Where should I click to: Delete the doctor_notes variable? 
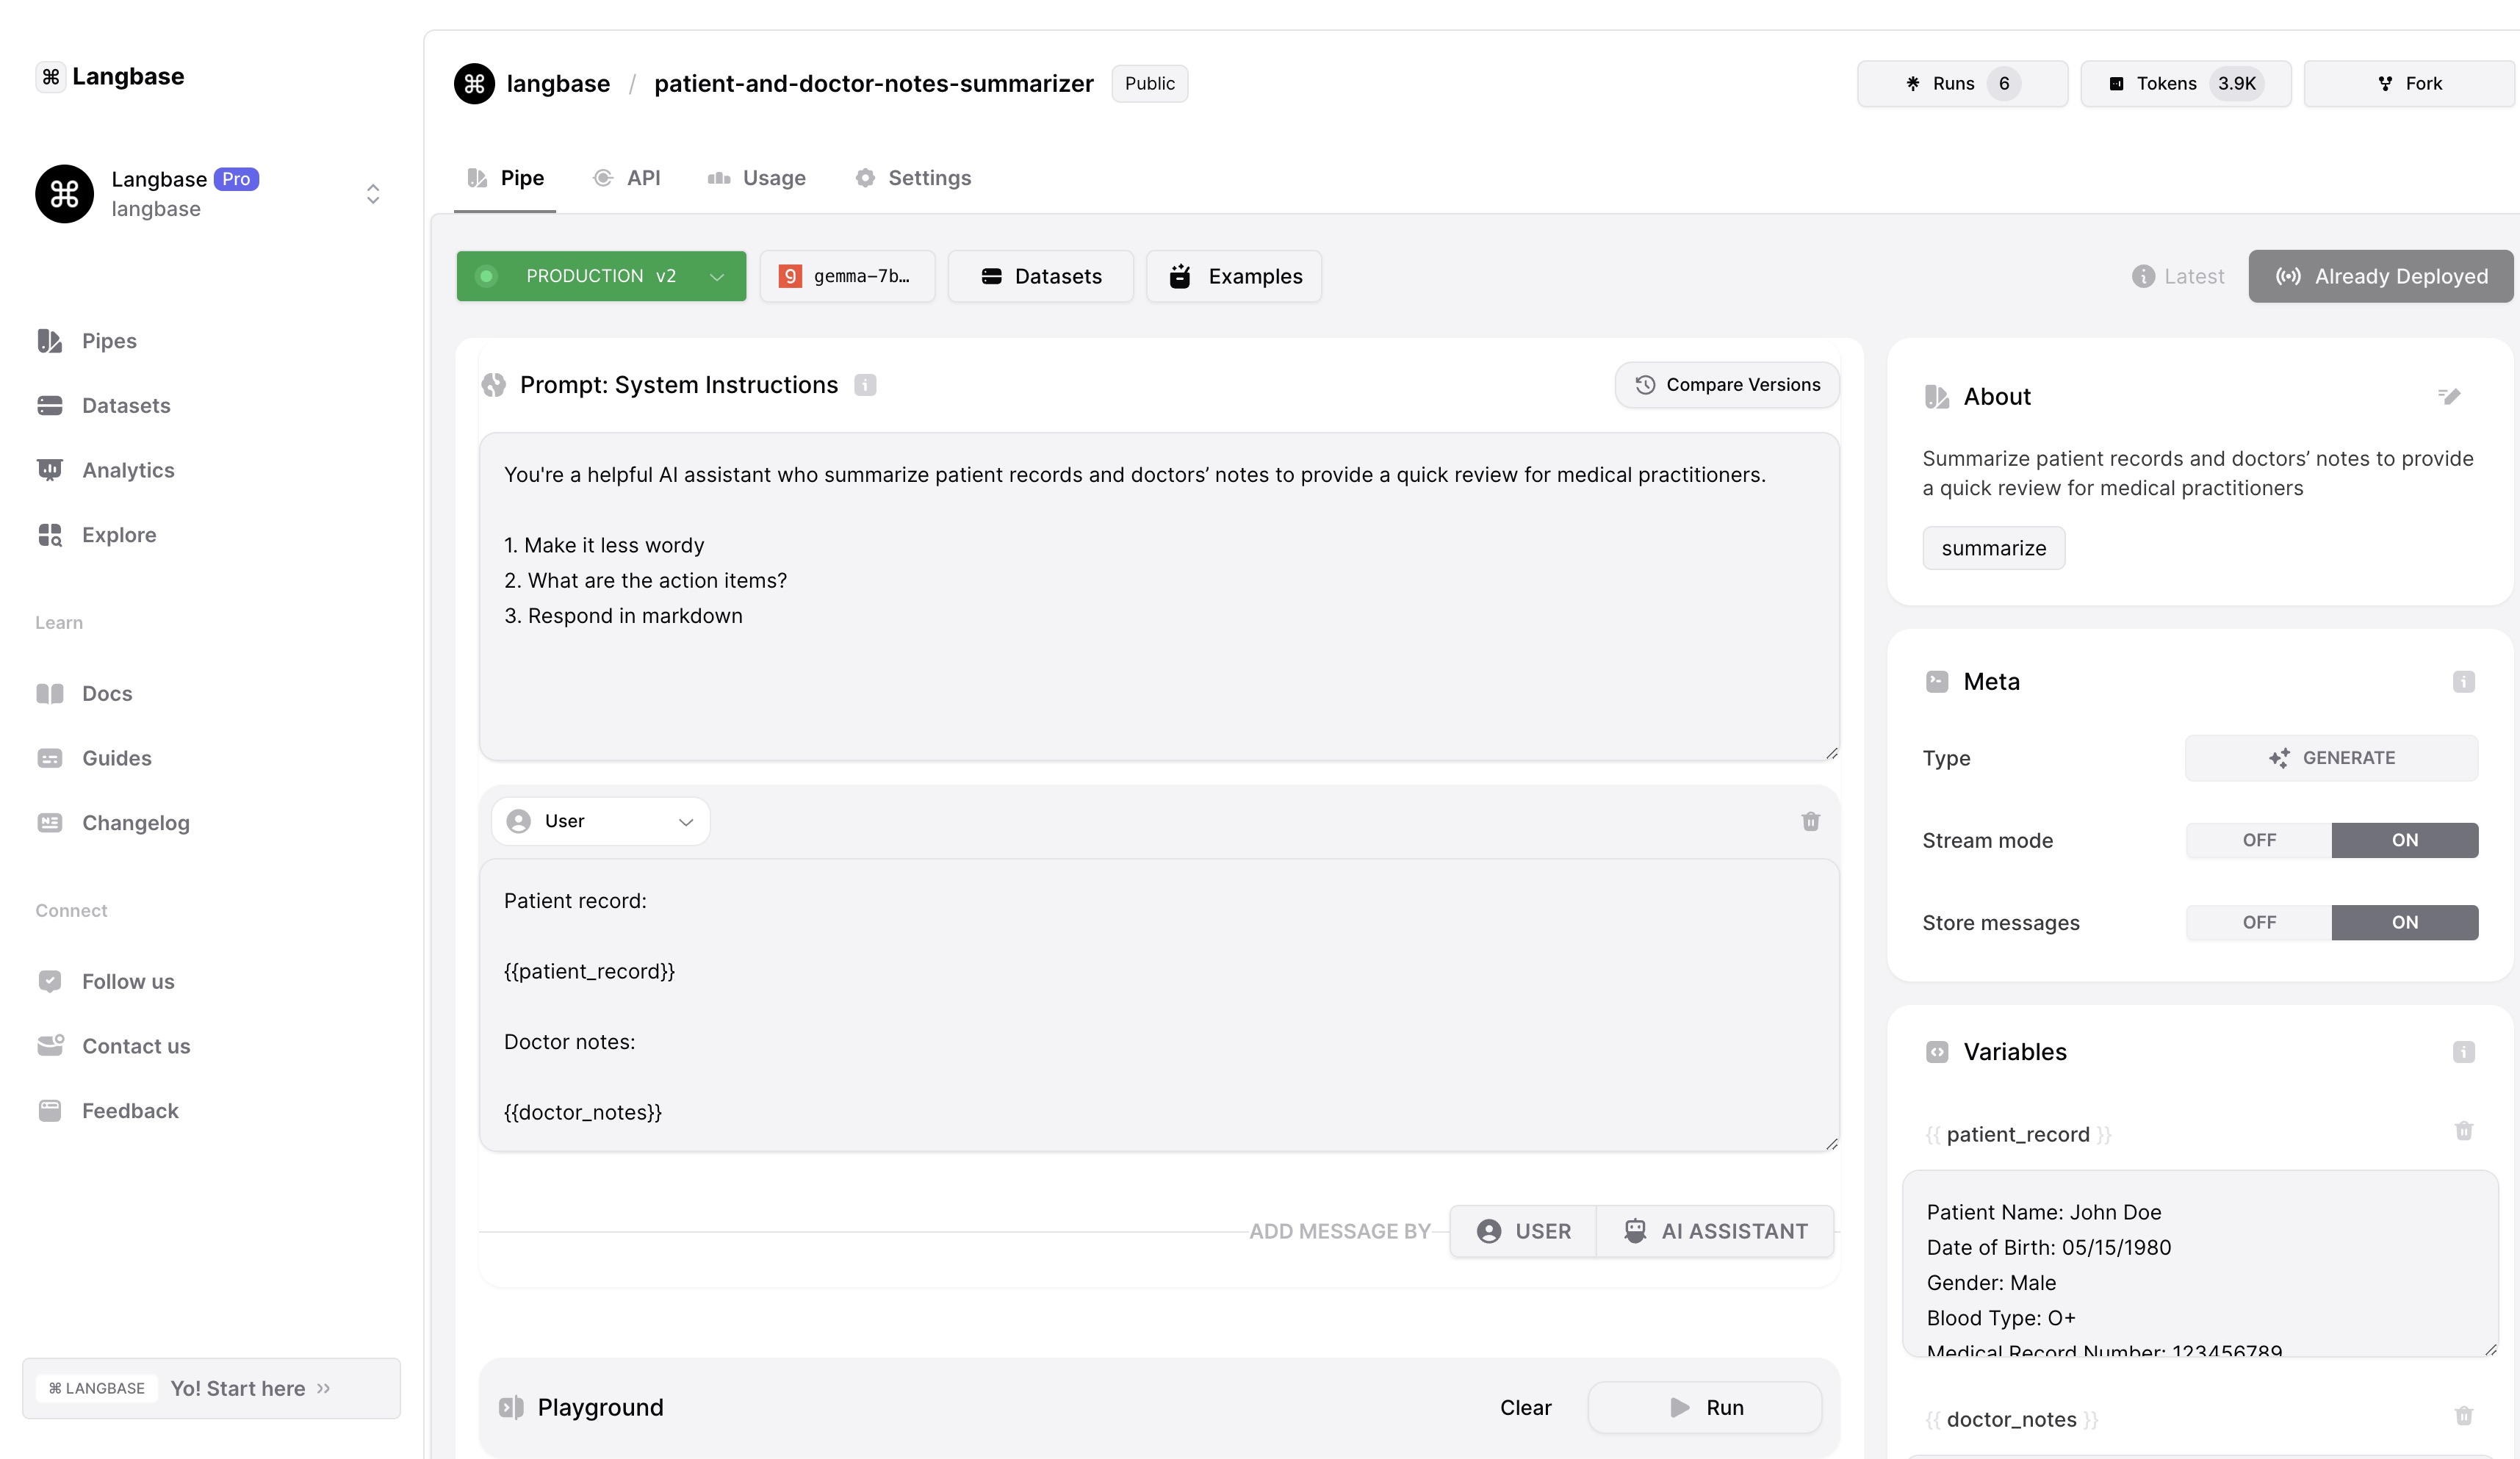point(2463,1416)
